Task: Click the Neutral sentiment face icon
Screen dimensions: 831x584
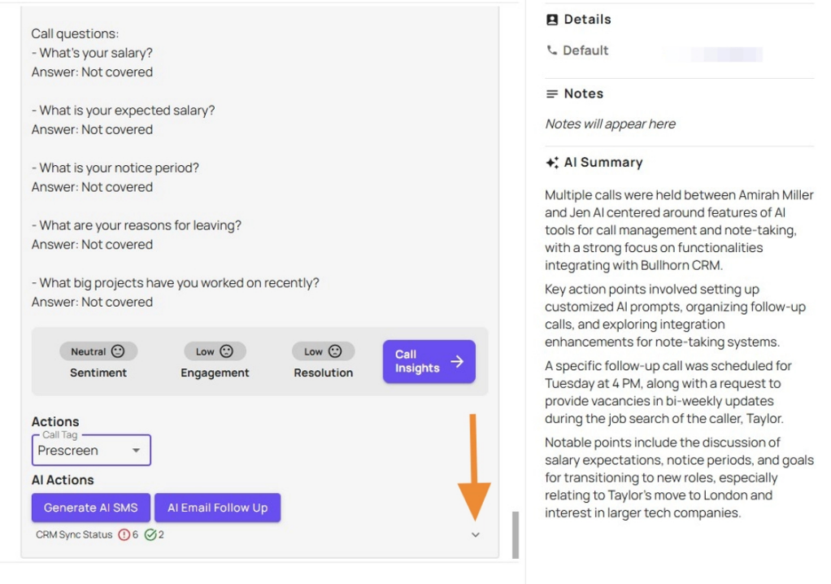Action: point(119,351)
